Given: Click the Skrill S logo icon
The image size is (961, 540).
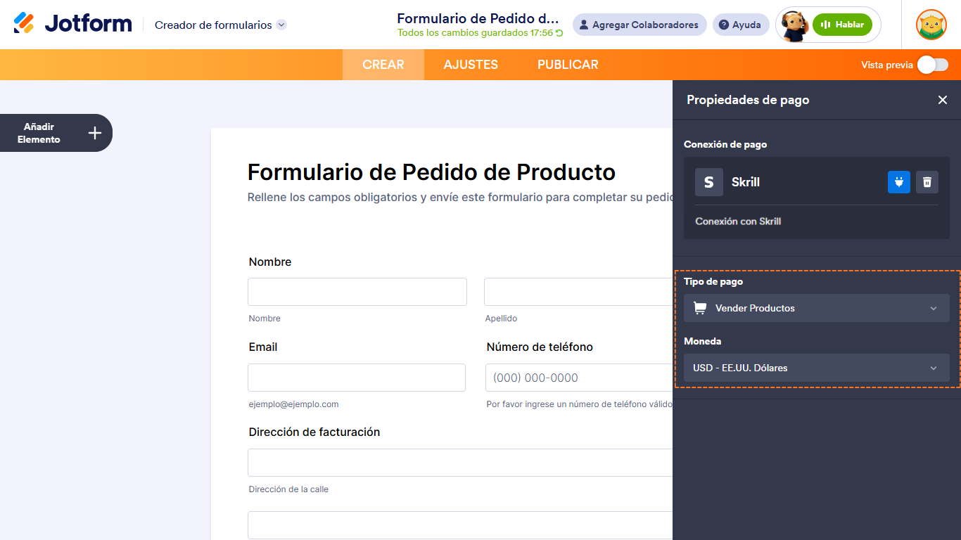Looking at the screenshot, I should [x=709, y=182].
